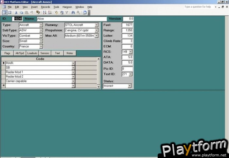229x158 pixels.
Task: Open the View menu
Action: click(25, 7)
